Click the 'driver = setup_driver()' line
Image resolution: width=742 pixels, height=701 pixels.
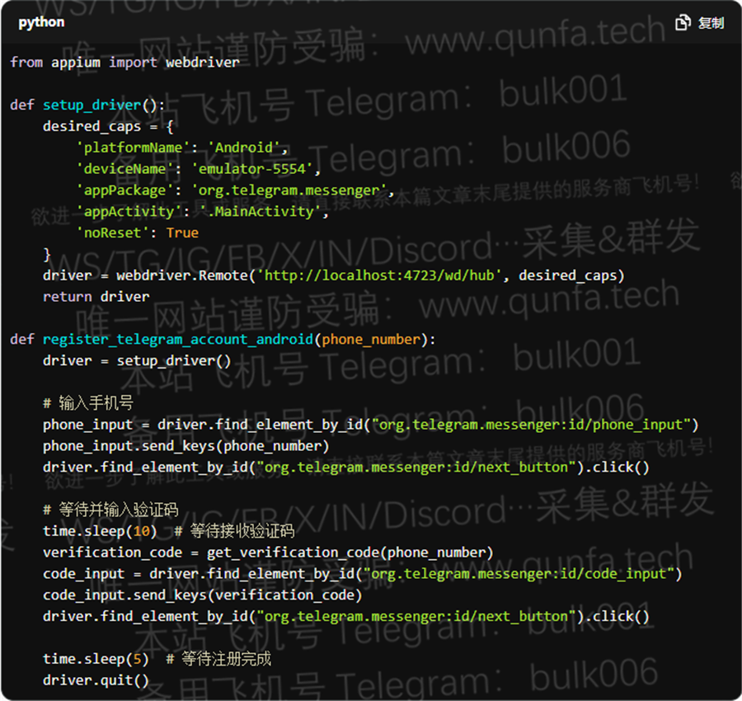(137, 360)
